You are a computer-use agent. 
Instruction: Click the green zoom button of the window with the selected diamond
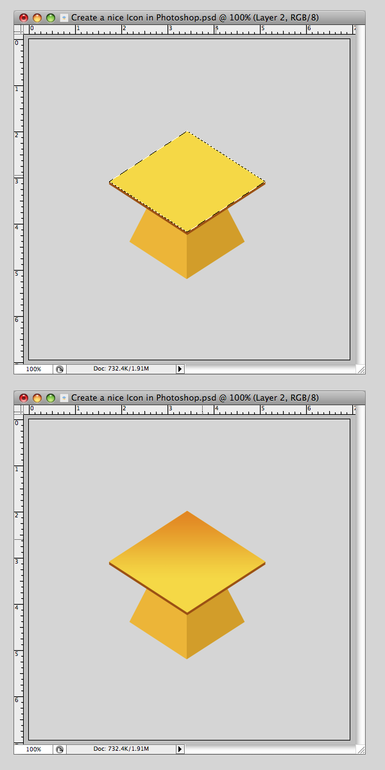click(x=51, y=18)
